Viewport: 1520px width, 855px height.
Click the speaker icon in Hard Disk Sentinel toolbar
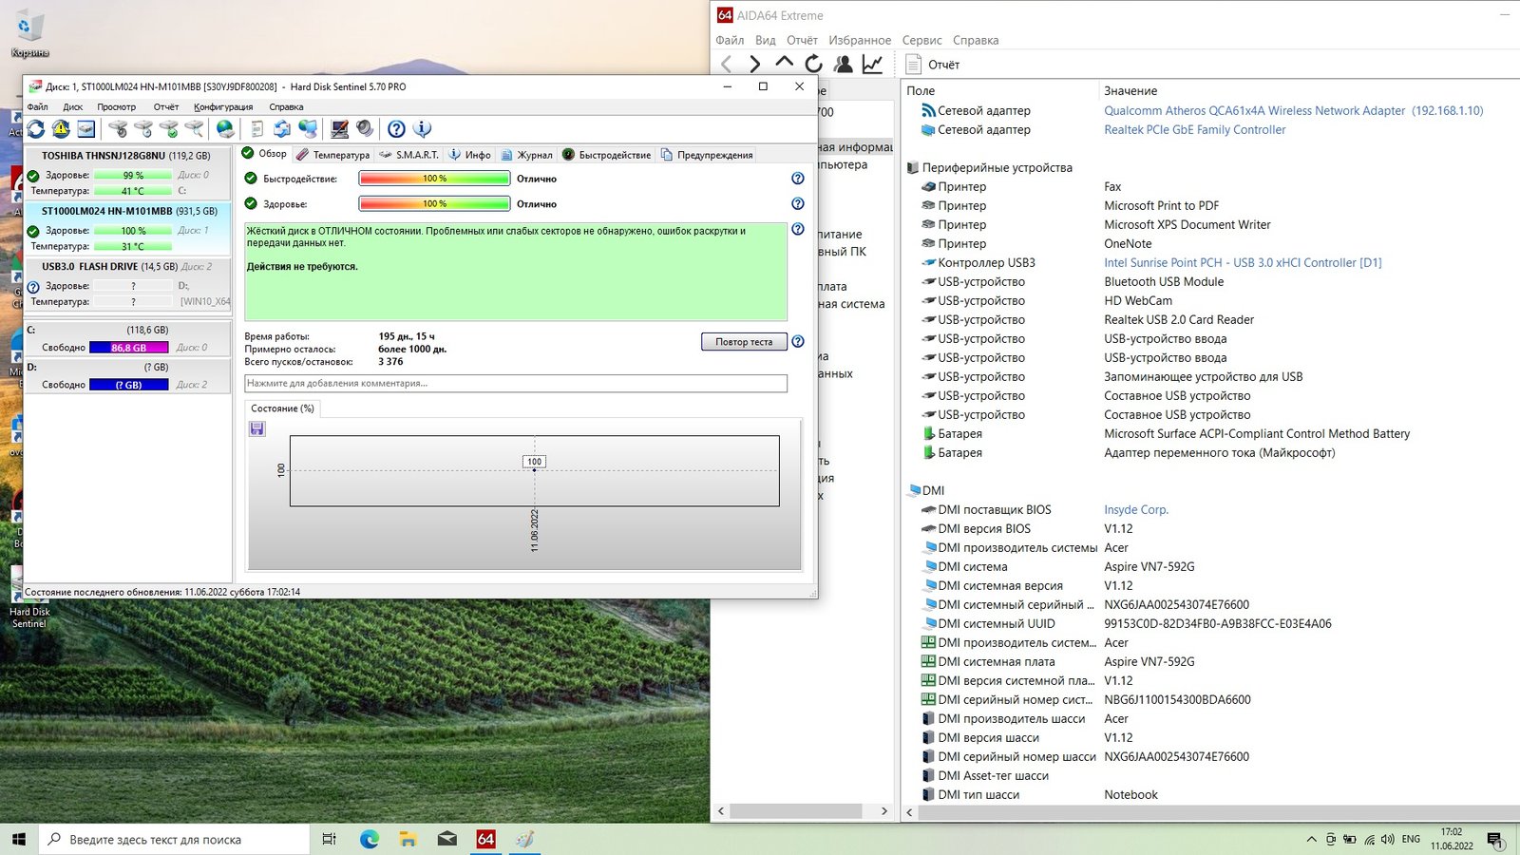point(365,129)
